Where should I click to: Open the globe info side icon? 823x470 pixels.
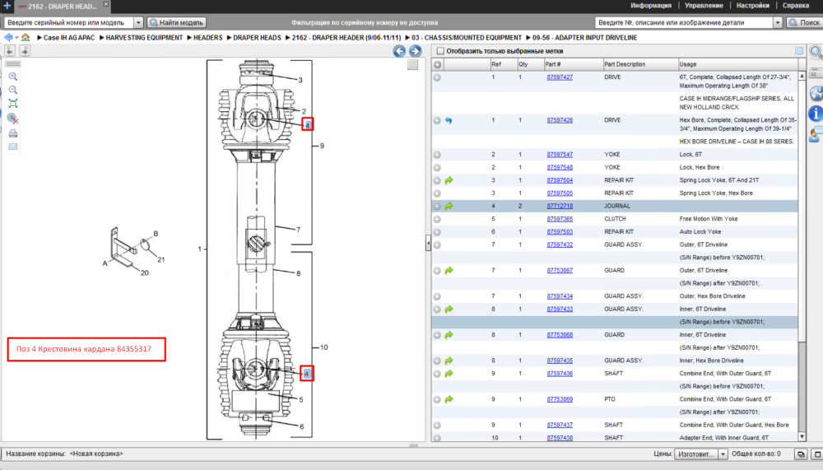816,94
